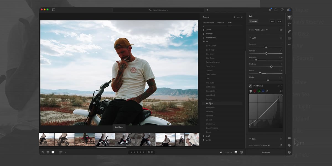
Task: Click the Fit zoom button
Action: click(221, 152)
